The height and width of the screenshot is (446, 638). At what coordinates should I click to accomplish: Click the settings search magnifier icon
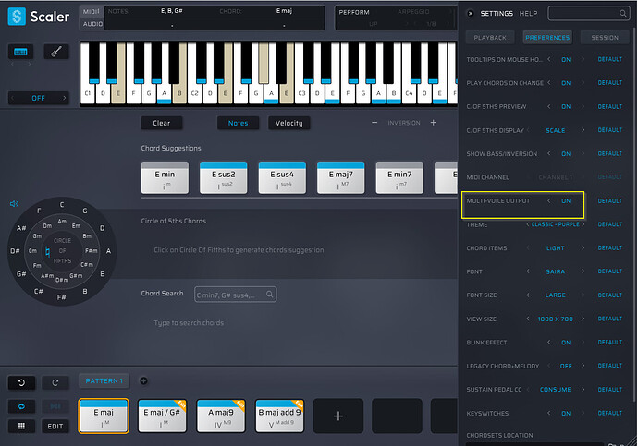pyautogui.click(x=623, y=14)
